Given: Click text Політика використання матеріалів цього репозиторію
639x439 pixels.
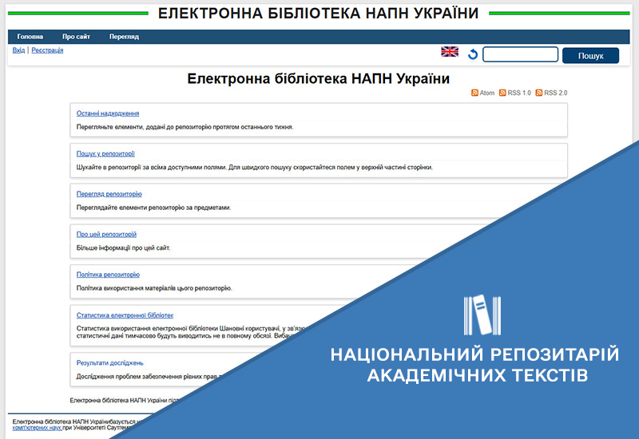Looking at the screenshot, I should tap(154, 288).
